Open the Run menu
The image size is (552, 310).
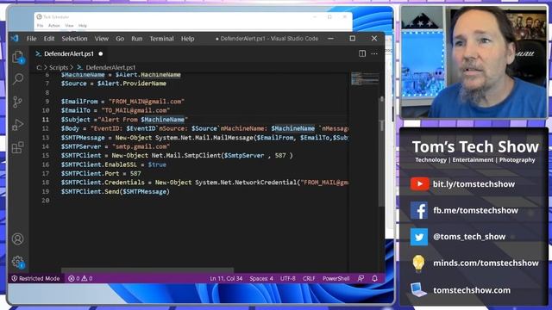point(136,39)
